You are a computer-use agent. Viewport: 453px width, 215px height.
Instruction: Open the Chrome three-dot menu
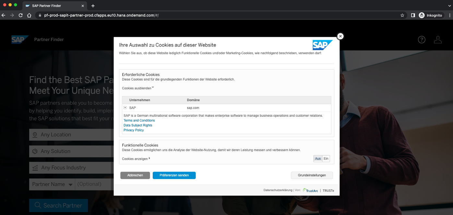click(x=449, y=15)
